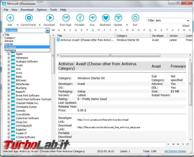Screen dimensions: 194x157
Task: Choose License in the dropdown list
Action: [27, 44]
